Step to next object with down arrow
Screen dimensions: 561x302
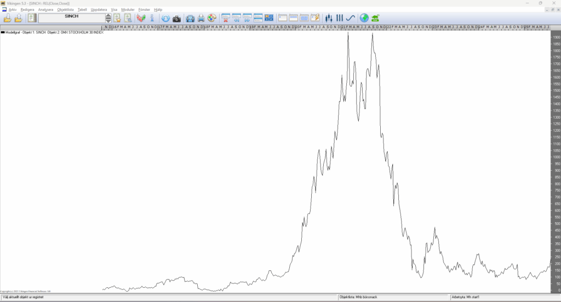pyautogui.click(x=108, y=20)
